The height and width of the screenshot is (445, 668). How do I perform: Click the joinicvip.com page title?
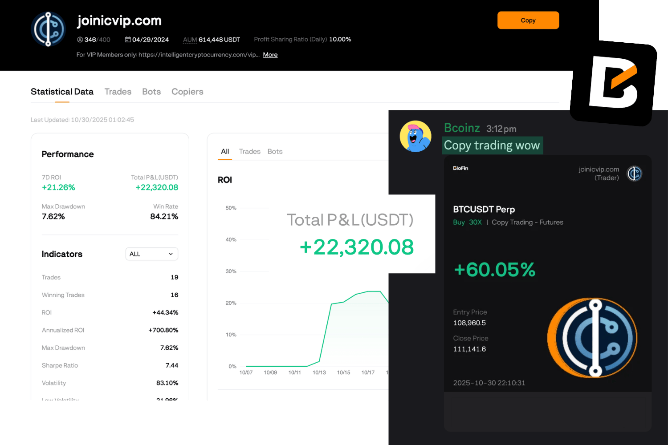pos(119,20)
